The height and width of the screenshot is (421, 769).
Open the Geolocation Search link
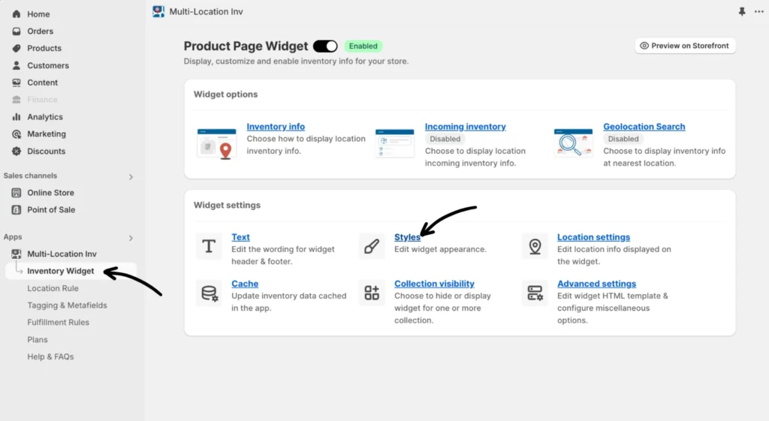[644, 127]
